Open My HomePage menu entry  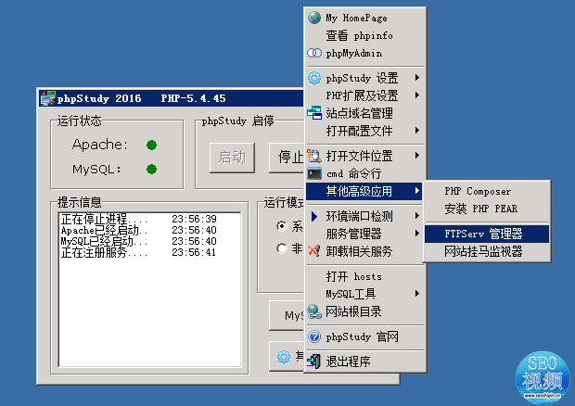364,18
